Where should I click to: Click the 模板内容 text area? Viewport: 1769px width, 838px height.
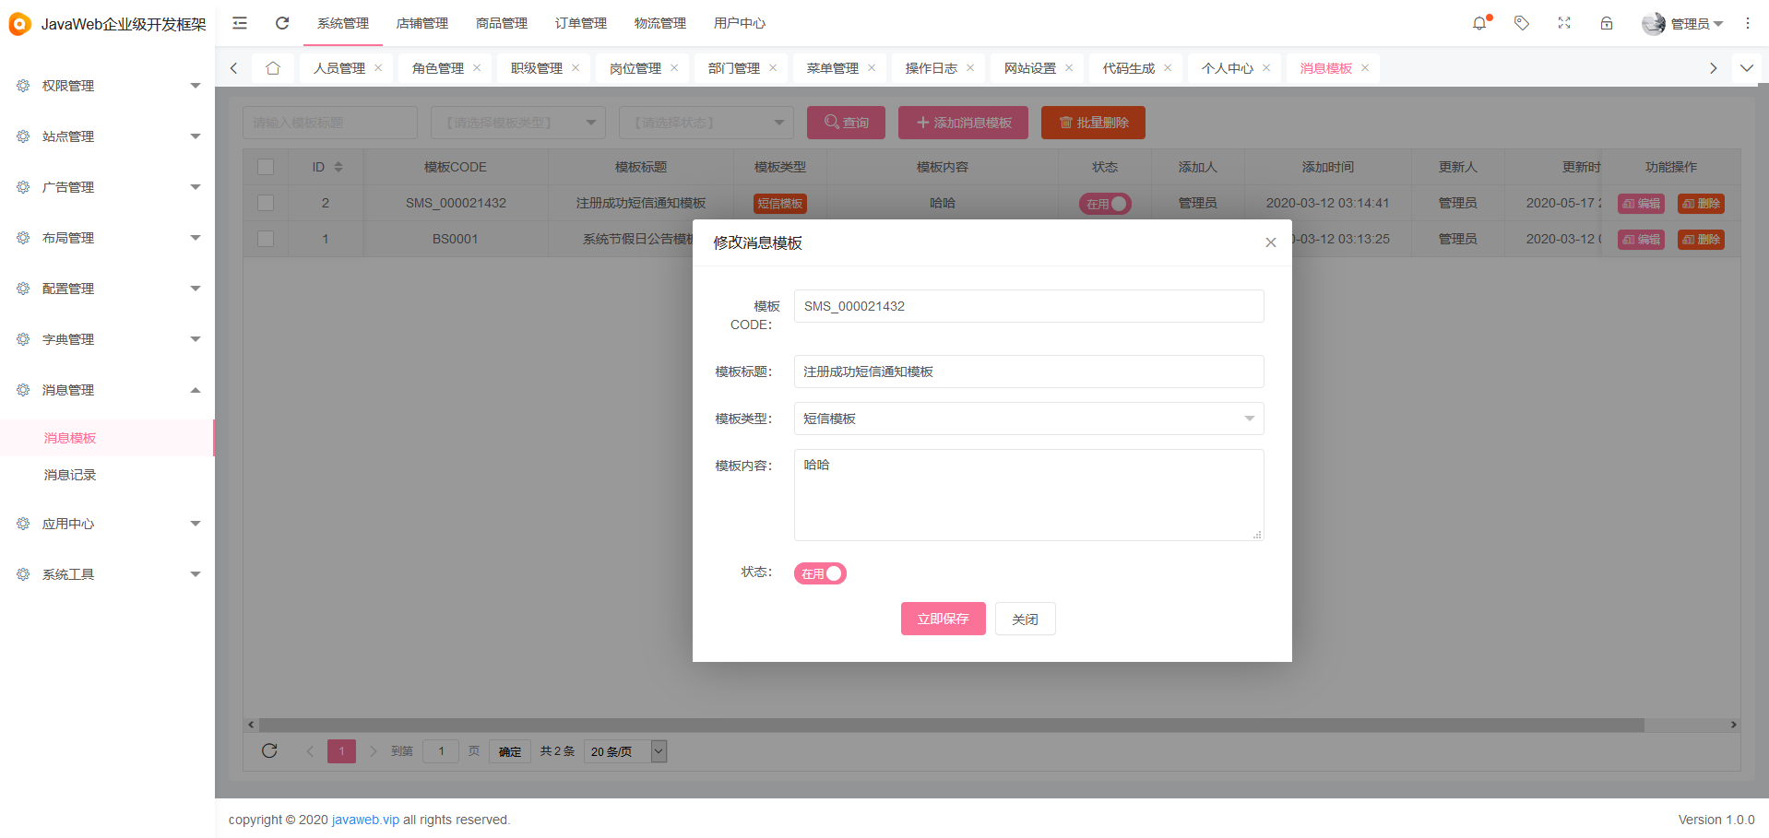pyautogui.click(x=1028, y=495)
